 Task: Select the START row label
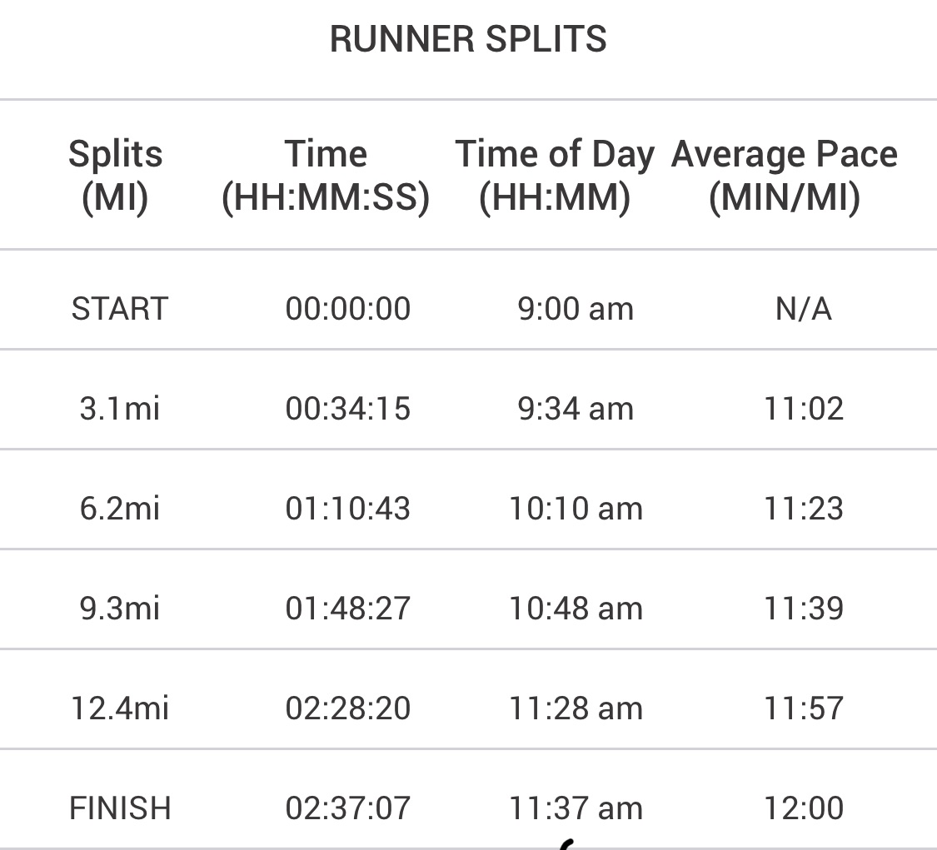coord(120,309)
